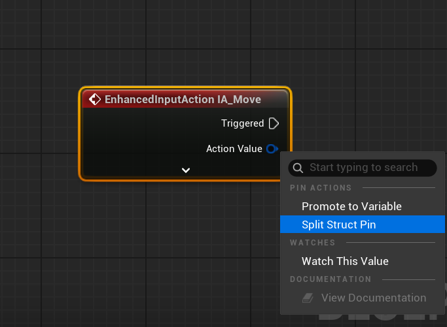Click the documentation book icon
The height and width of the screenshot is (327, 447).
pyautogui.click(x=308, y=298)
